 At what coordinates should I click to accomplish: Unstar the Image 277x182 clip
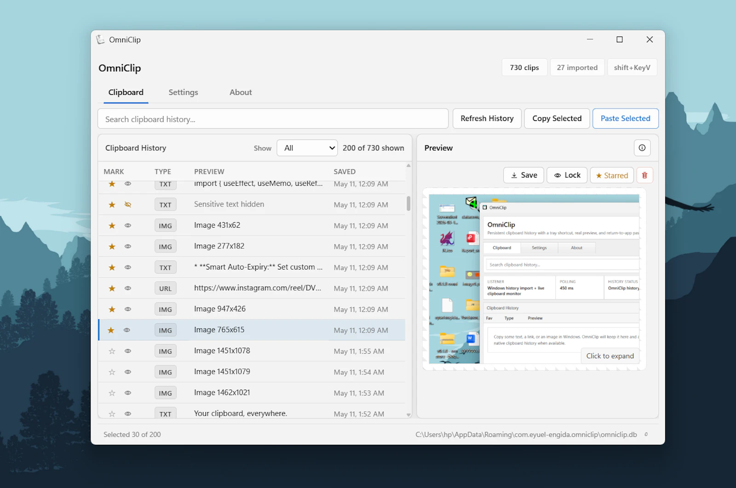tap(112, 247)
